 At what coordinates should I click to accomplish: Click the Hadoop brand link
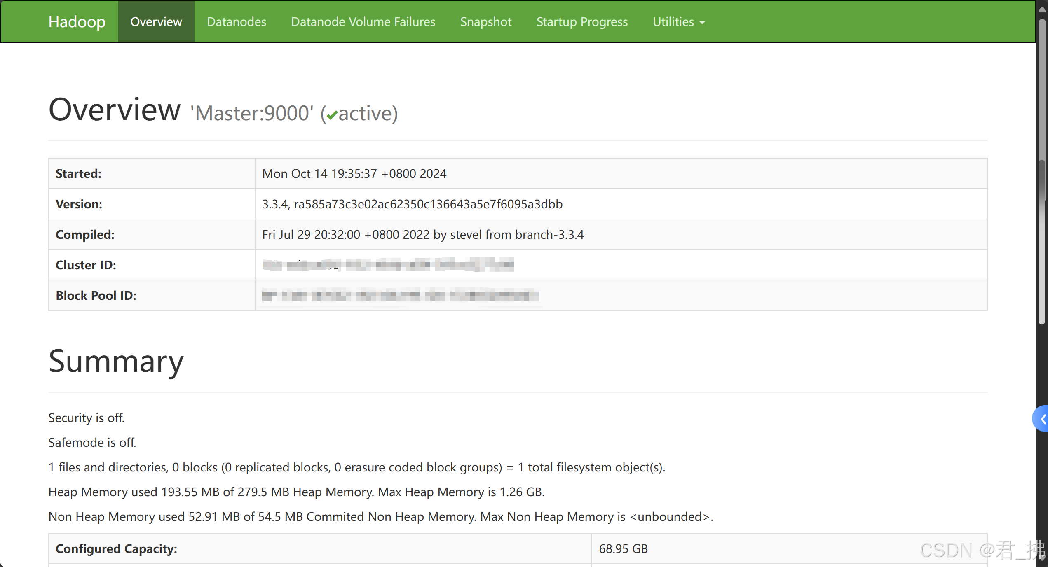pos(77,22)
